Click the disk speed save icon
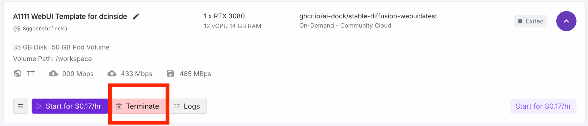The image size is (588, 126). tap(171, 74)
